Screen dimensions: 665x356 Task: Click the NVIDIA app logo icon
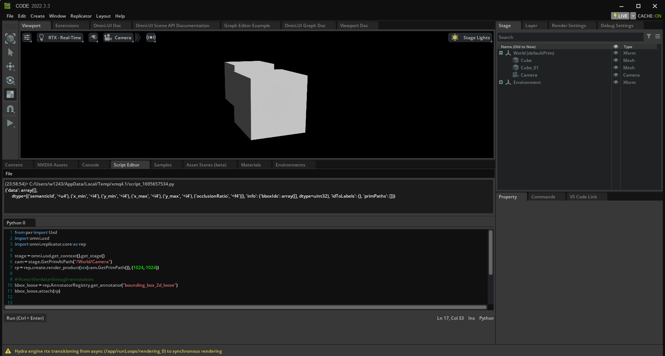(x=7, y=5)
